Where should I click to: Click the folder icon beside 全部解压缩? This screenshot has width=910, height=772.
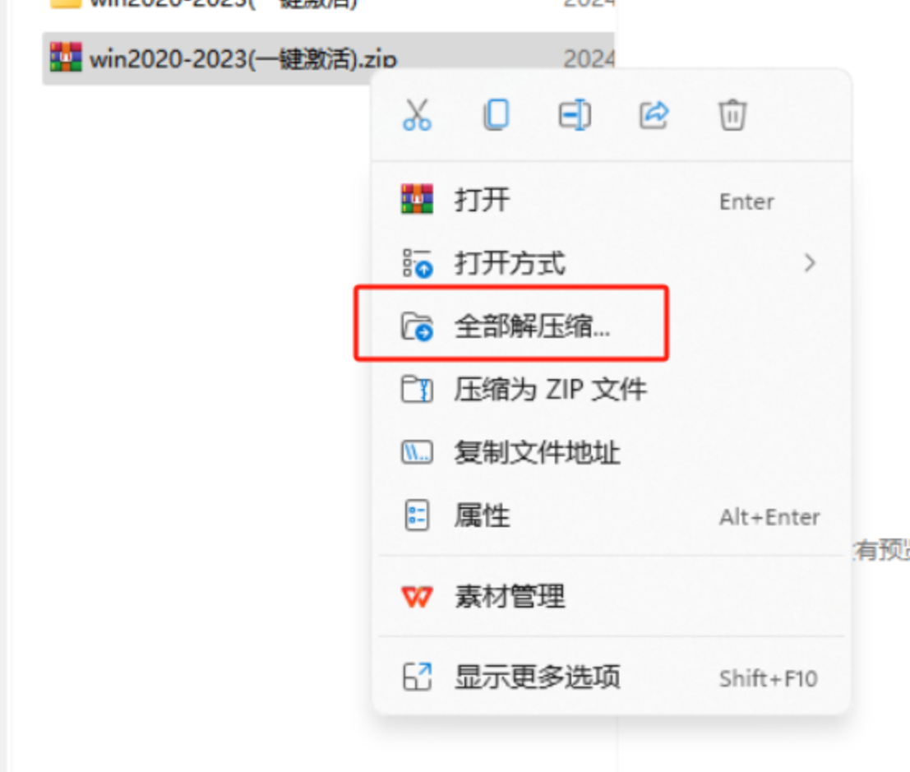pyautogui.click(x=417, y=326)
